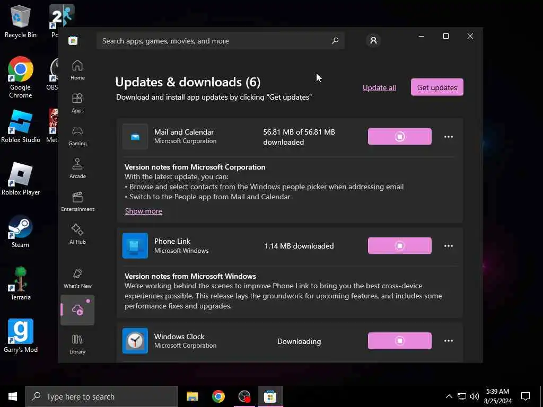Open more options for Phone Link
The width and height of the screenshot is (543, 407).
(x=449, y=246)
